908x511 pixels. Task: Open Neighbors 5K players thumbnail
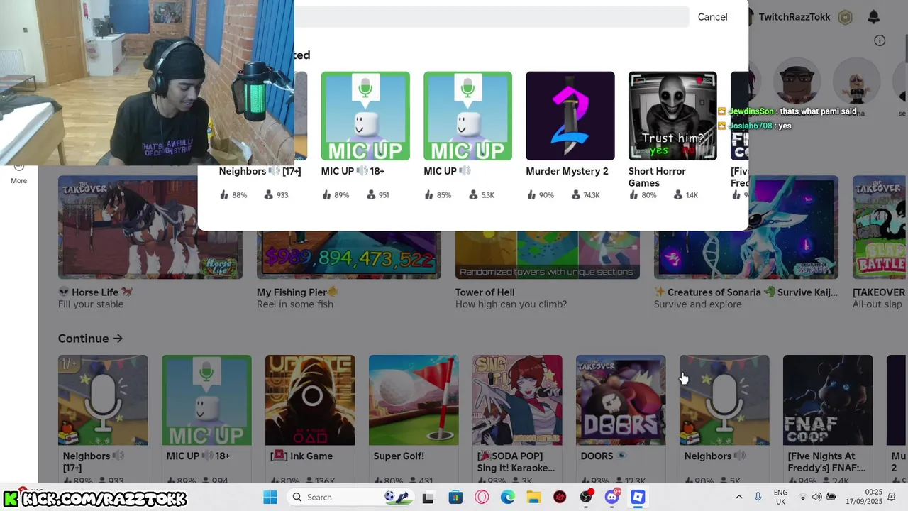[724, 400]
